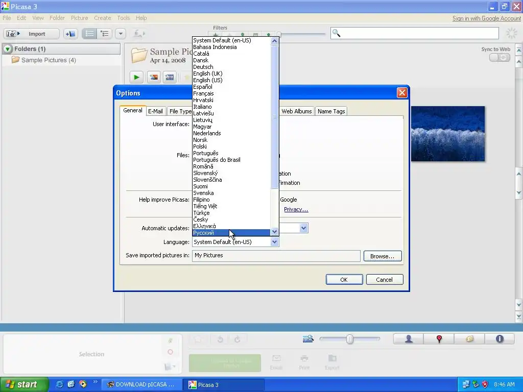Show the People panel icon
This screenshot has height=392, width=523.
pos(409,339)
